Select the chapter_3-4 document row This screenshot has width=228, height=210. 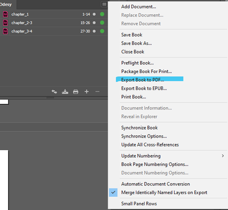pyautogui.click(x=54, y=31)
